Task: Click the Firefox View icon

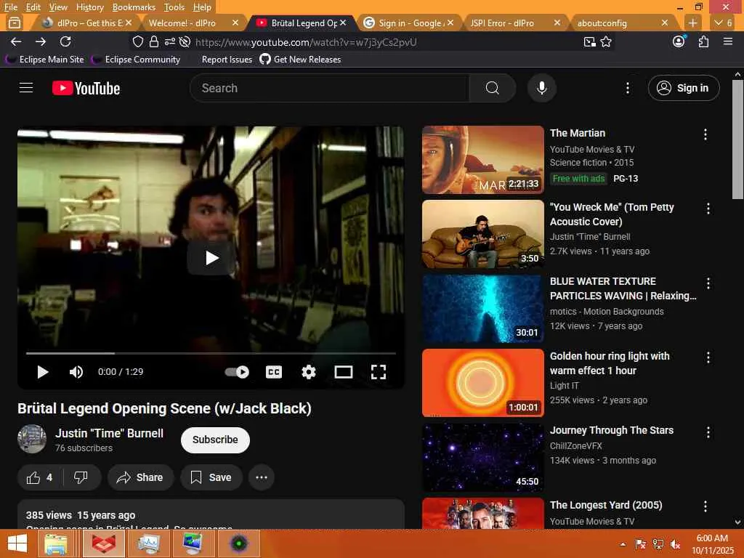Action: [x=15, y=23]
